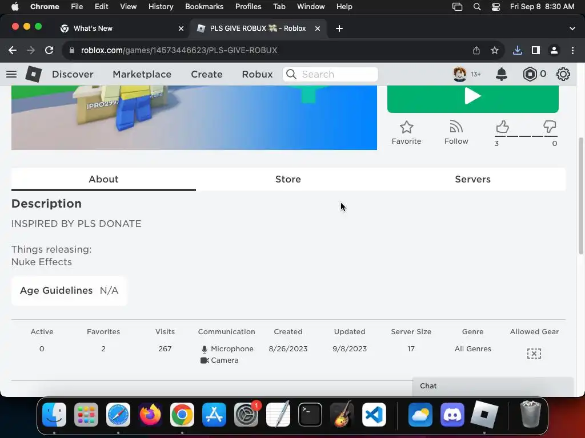Share this page from the address bar
Viewport: 585px width, 438px height.
coord(476,50)
